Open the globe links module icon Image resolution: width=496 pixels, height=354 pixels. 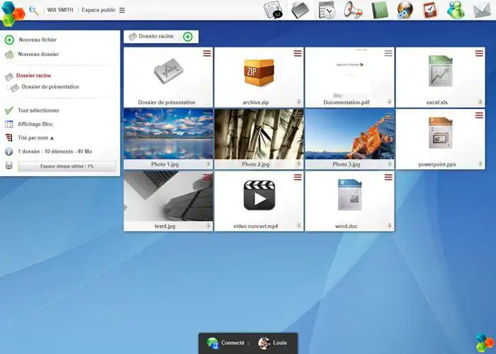tap(405, 10)
